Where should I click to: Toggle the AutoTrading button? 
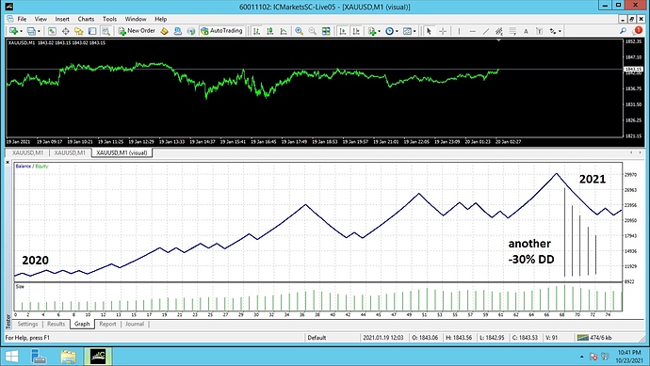click(x=221, y=31)
